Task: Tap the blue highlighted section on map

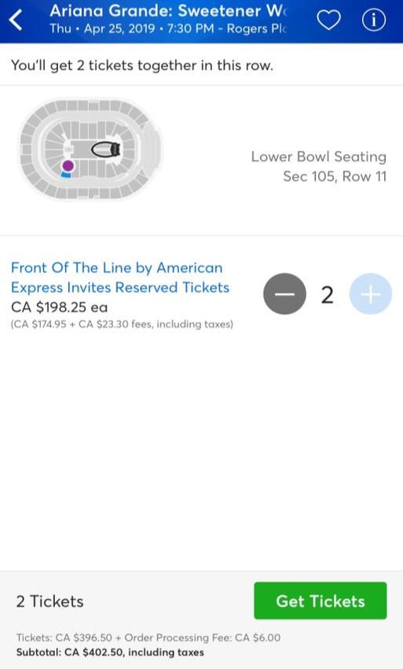Action: (x=66, y=175)
